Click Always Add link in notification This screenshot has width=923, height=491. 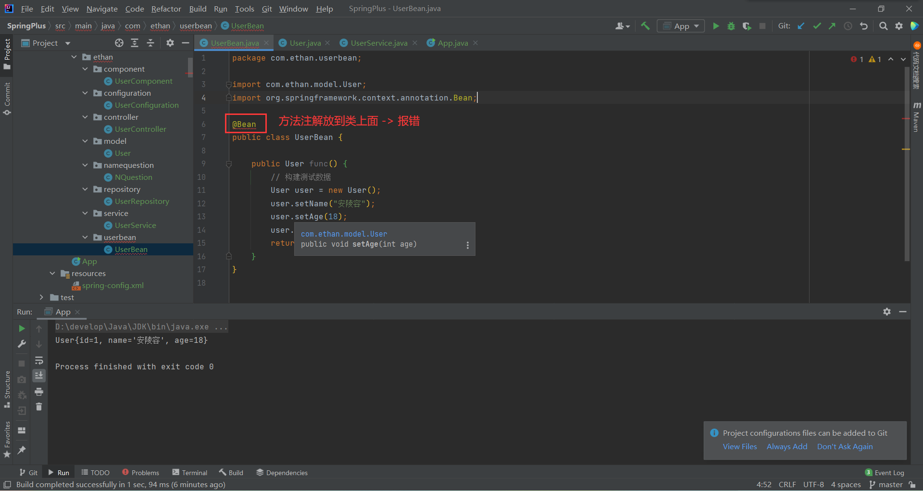coord(787,446)
